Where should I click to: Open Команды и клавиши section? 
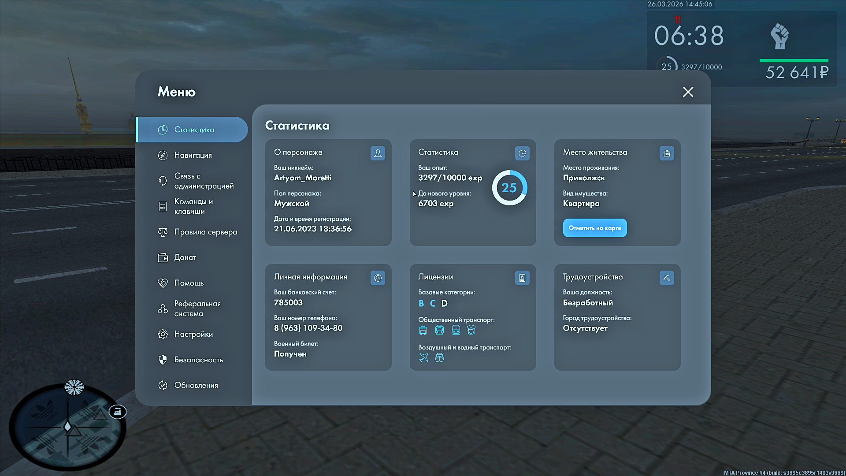point(193,206)
